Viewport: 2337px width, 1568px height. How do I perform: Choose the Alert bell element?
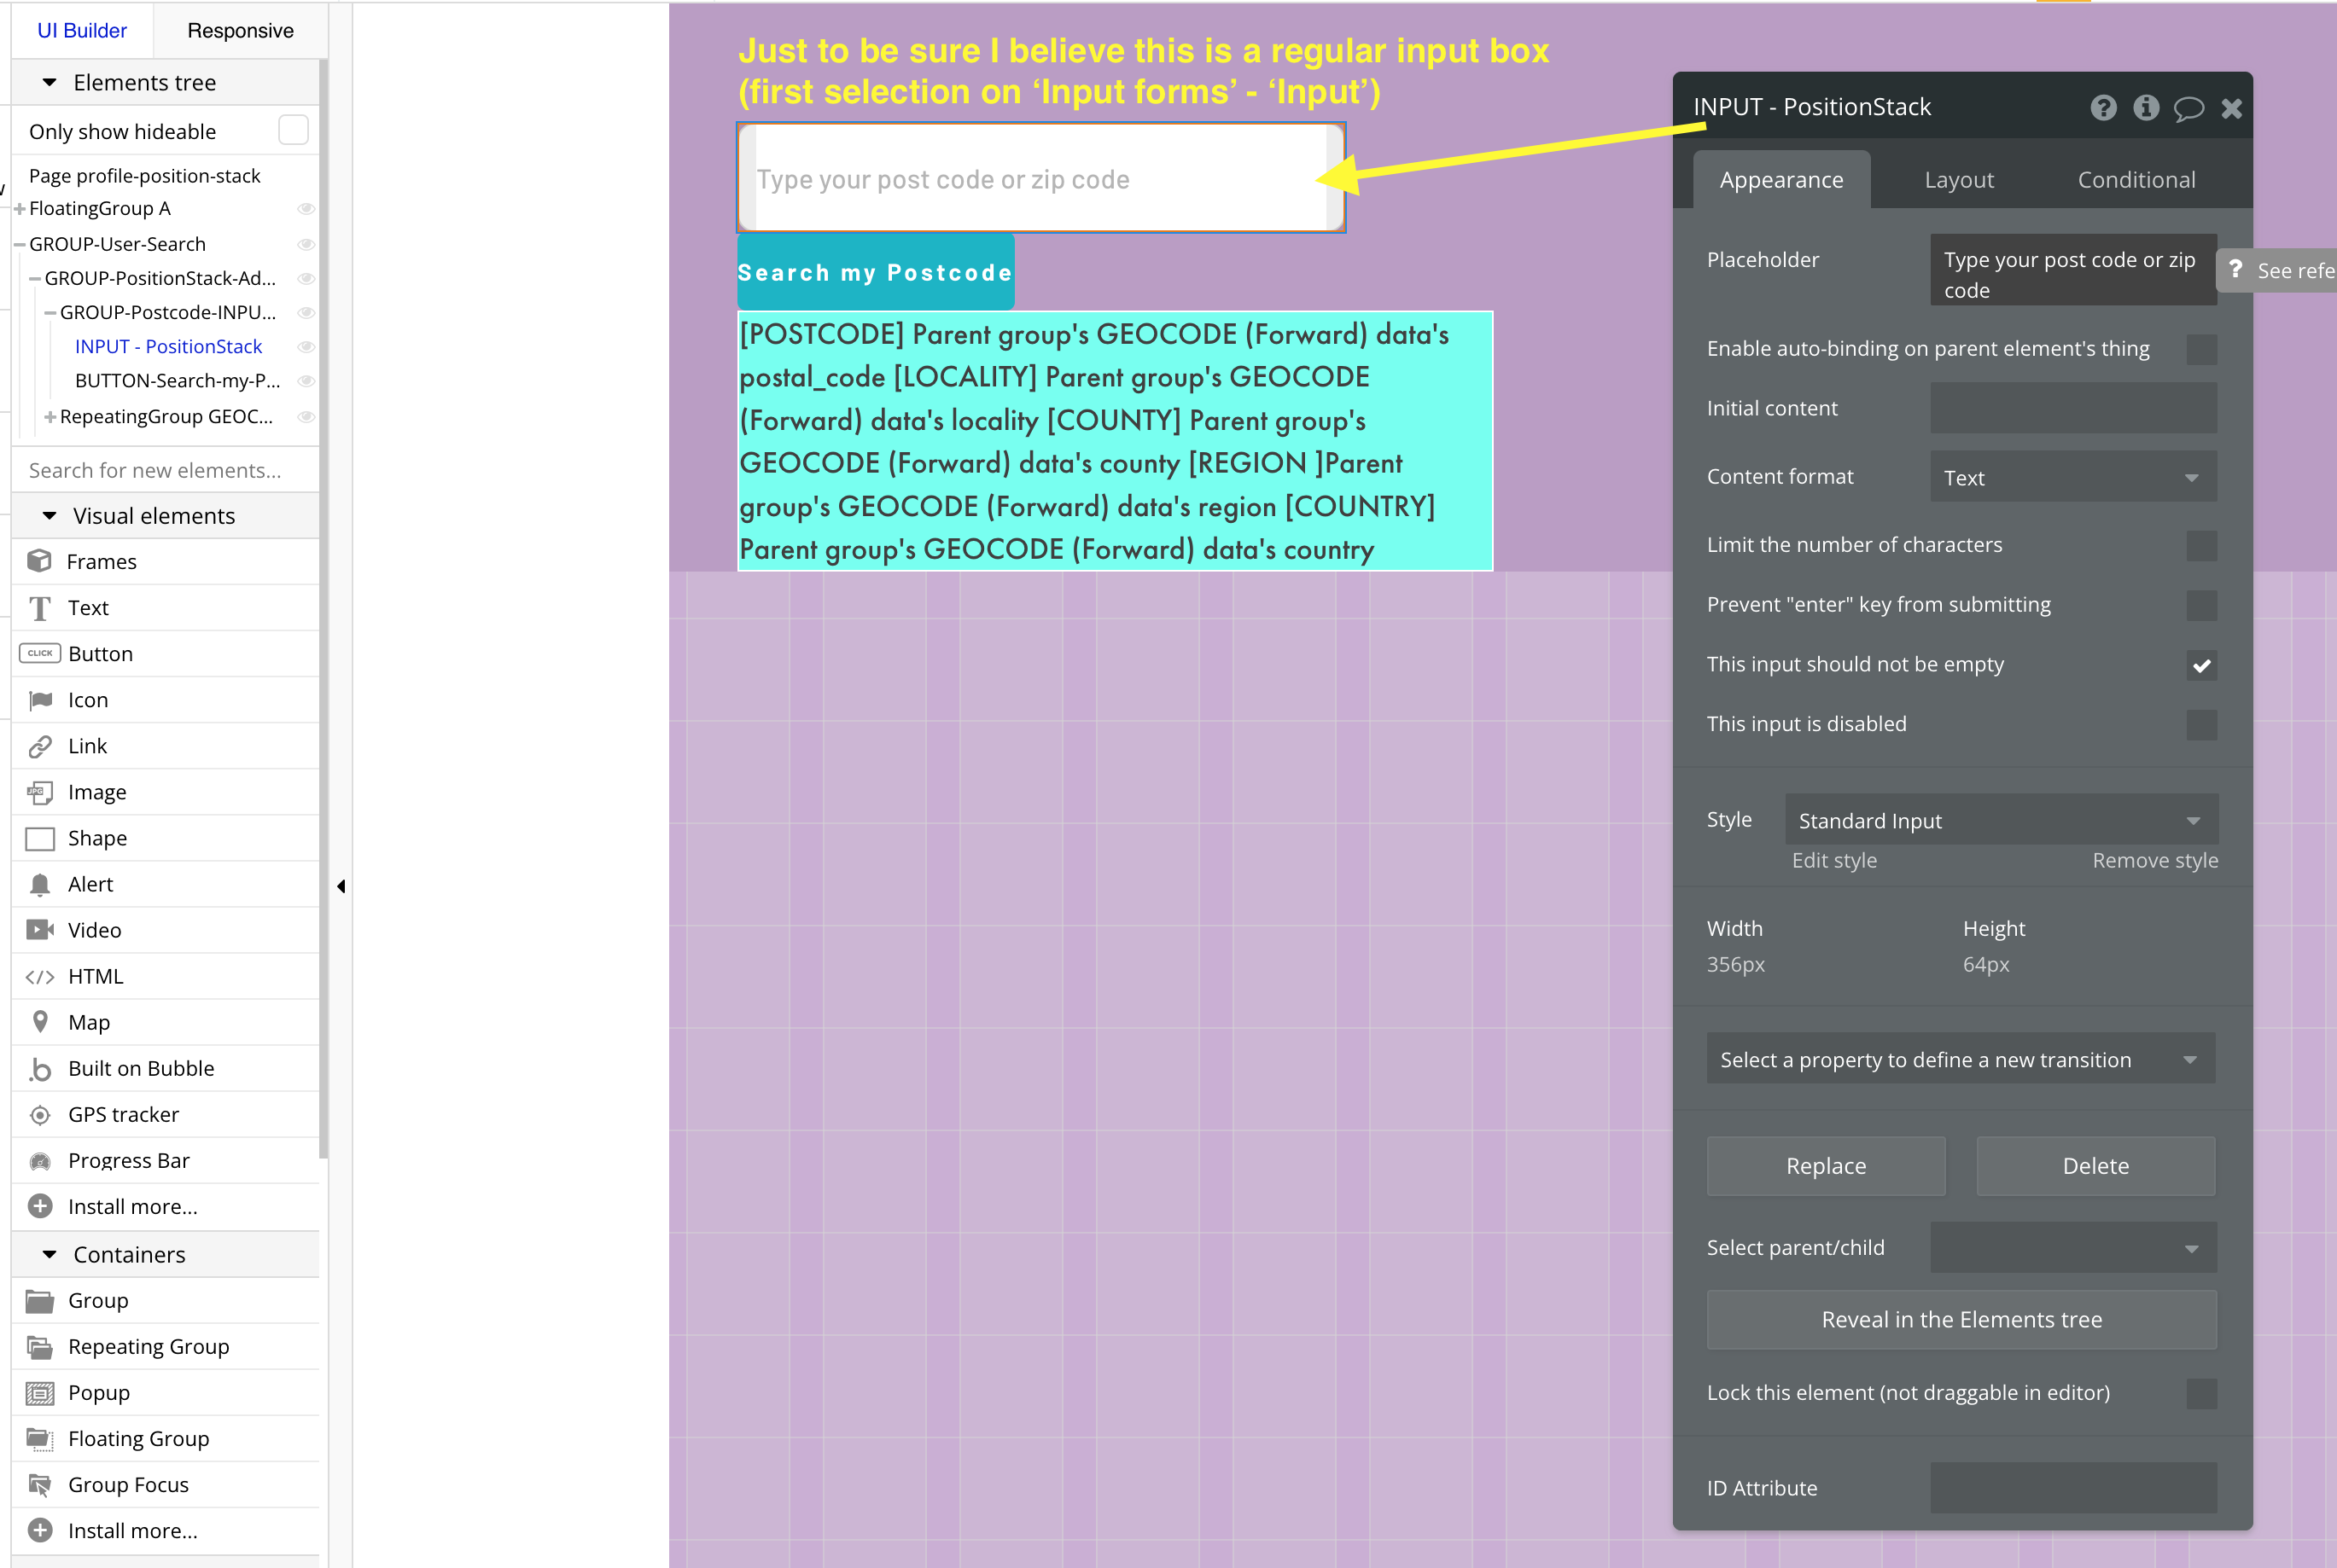(40, 884)
